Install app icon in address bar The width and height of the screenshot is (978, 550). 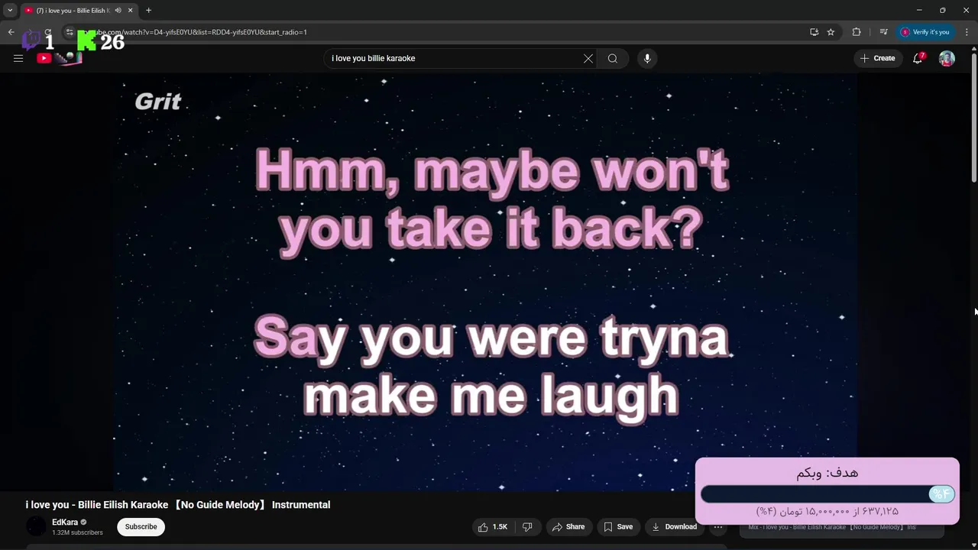814,32
